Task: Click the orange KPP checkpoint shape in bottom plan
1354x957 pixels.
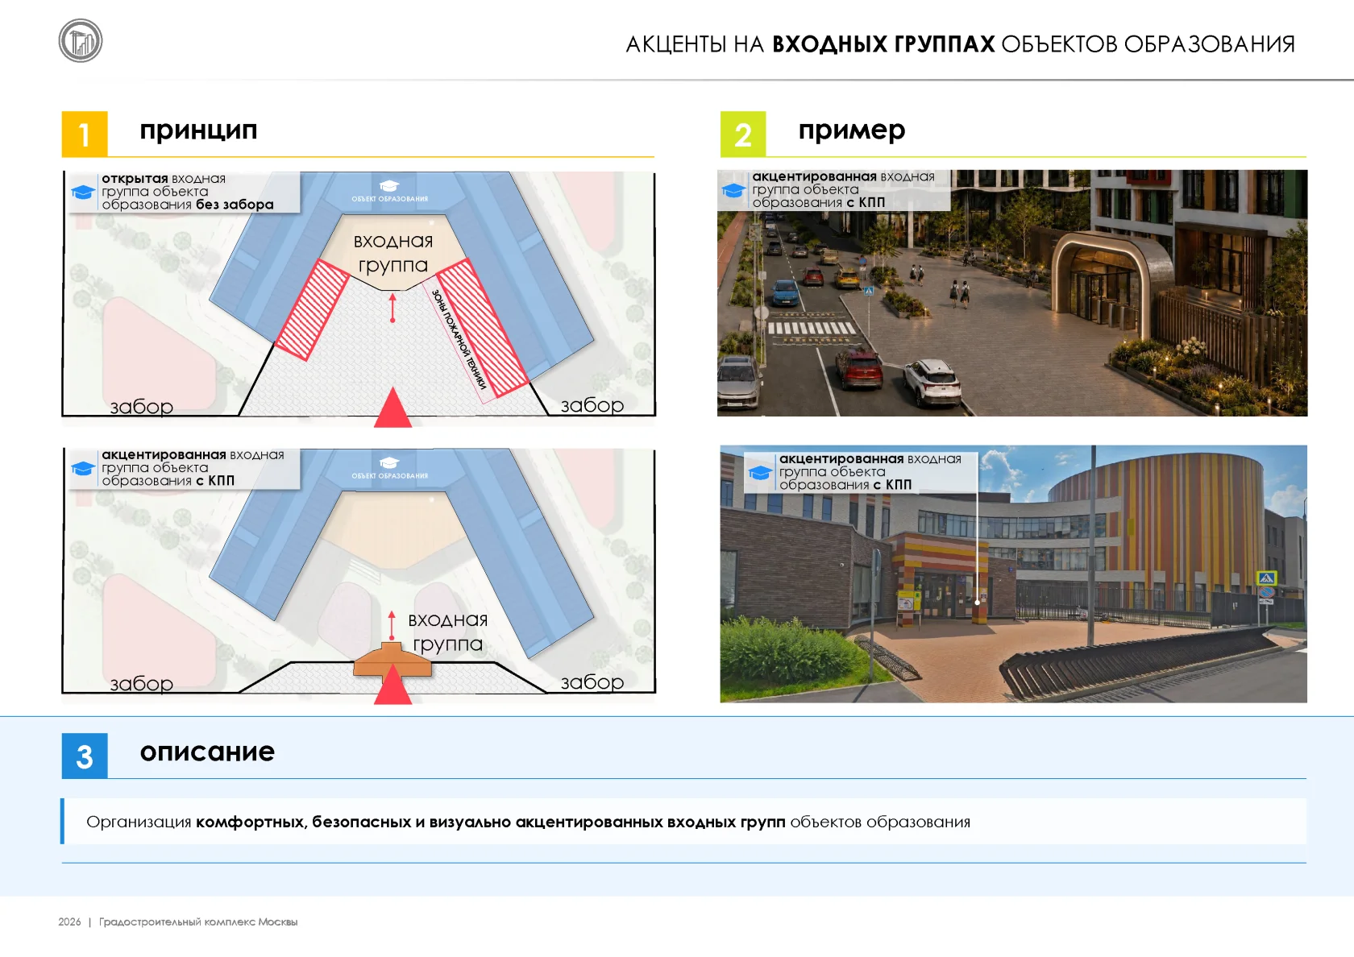Action: pyautogui.click(x=392, y=659)
